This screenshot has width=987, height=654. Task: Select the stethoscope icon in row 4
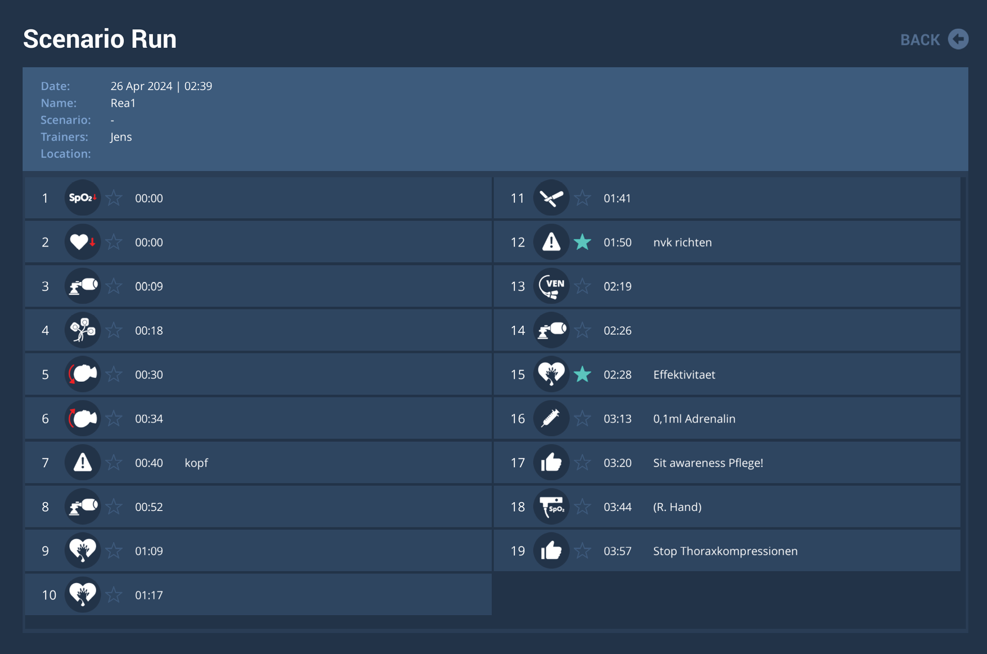[x=83, y=330]
